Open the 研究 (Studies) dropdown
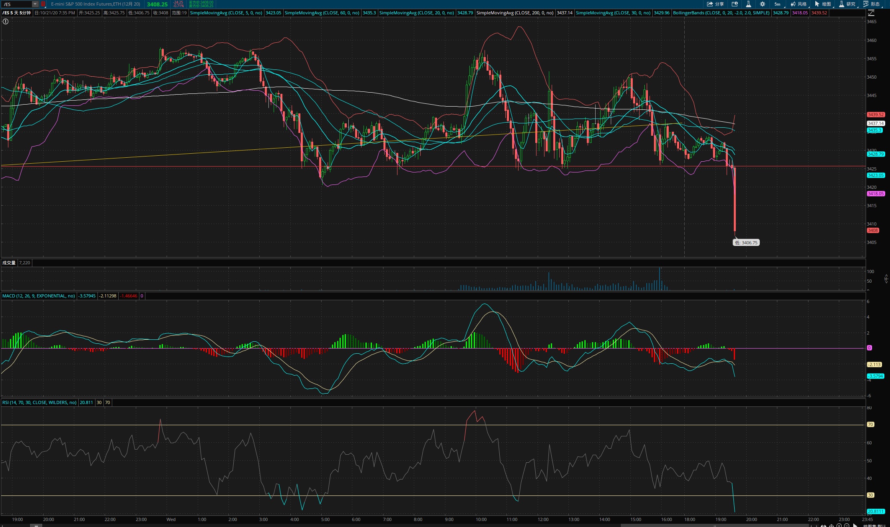 coord(847,4)
